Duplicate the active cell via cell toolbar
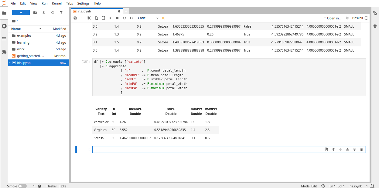379x188 pixels. pos(326,149)
